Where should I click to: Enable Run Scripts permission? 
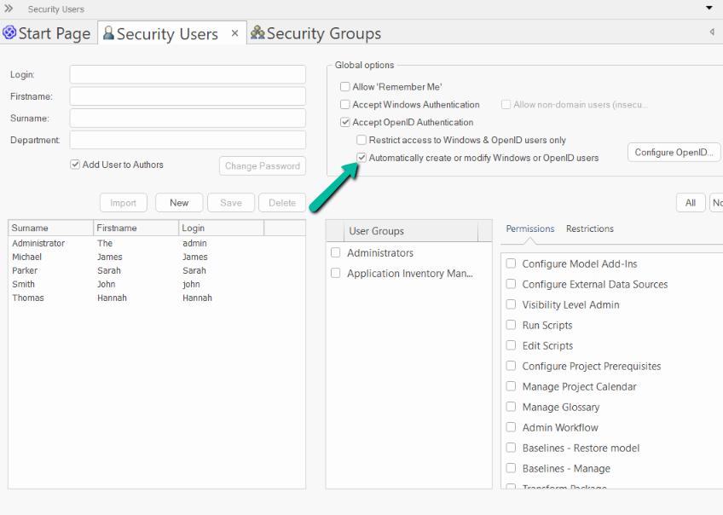(x=511, y=325)
